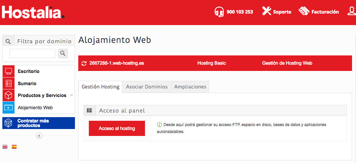
Task: Click the Acceso al hosting button
Action: coord(117,129)
